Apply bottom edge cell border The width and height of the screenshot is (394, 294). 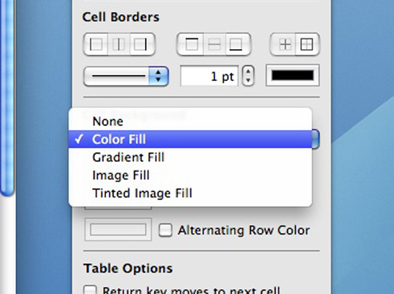tap(238, 44)
